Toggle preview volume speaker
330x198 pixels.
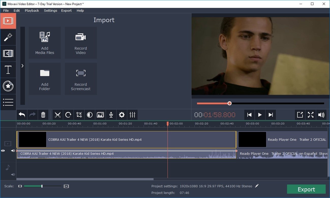(321, 115)
